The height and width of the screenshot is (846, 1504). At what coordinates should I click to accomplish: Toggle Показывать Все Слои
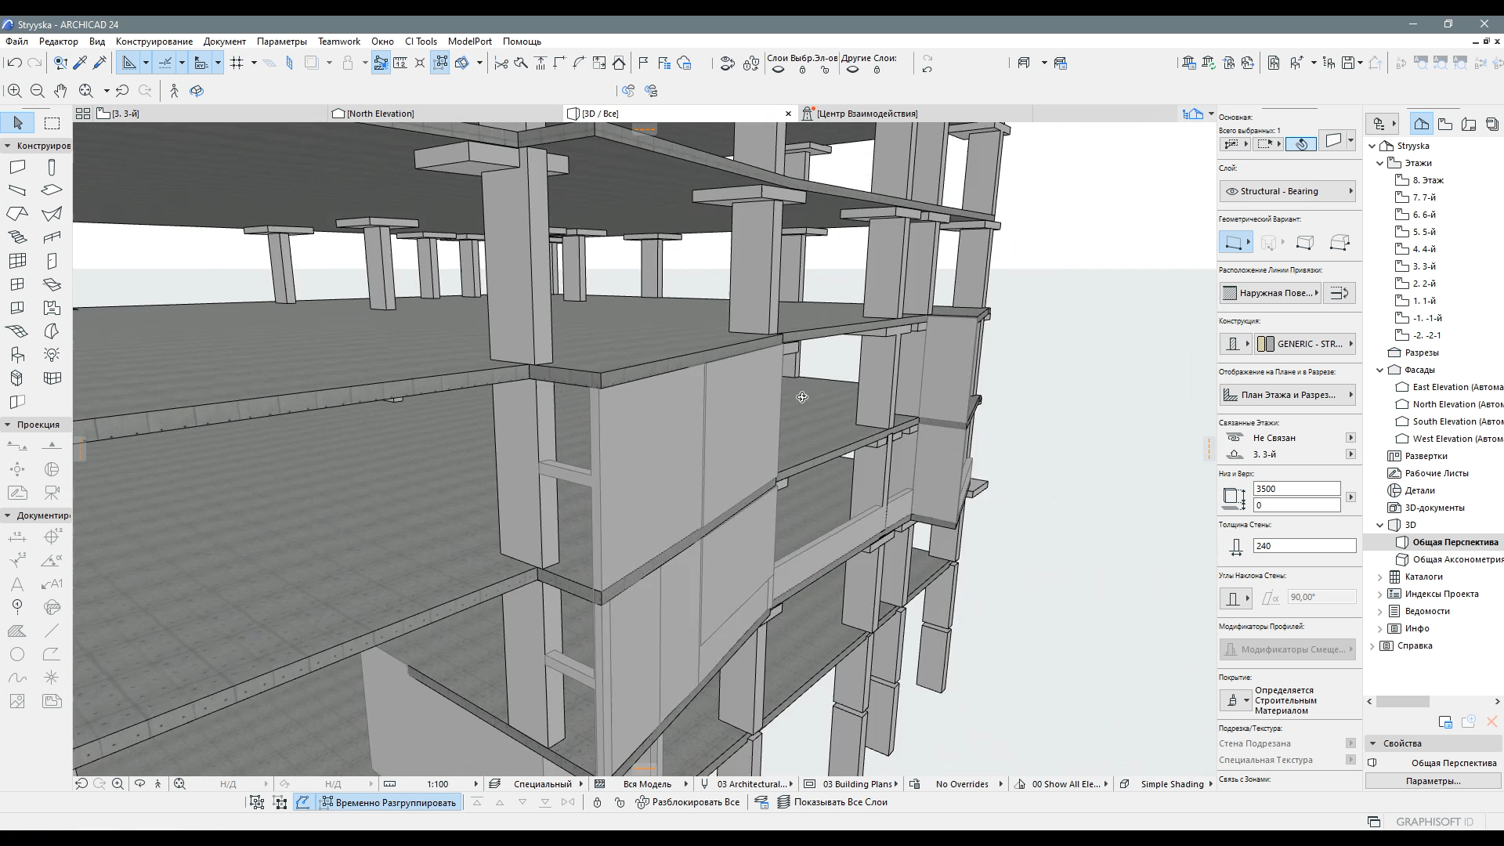pos(833,802)
